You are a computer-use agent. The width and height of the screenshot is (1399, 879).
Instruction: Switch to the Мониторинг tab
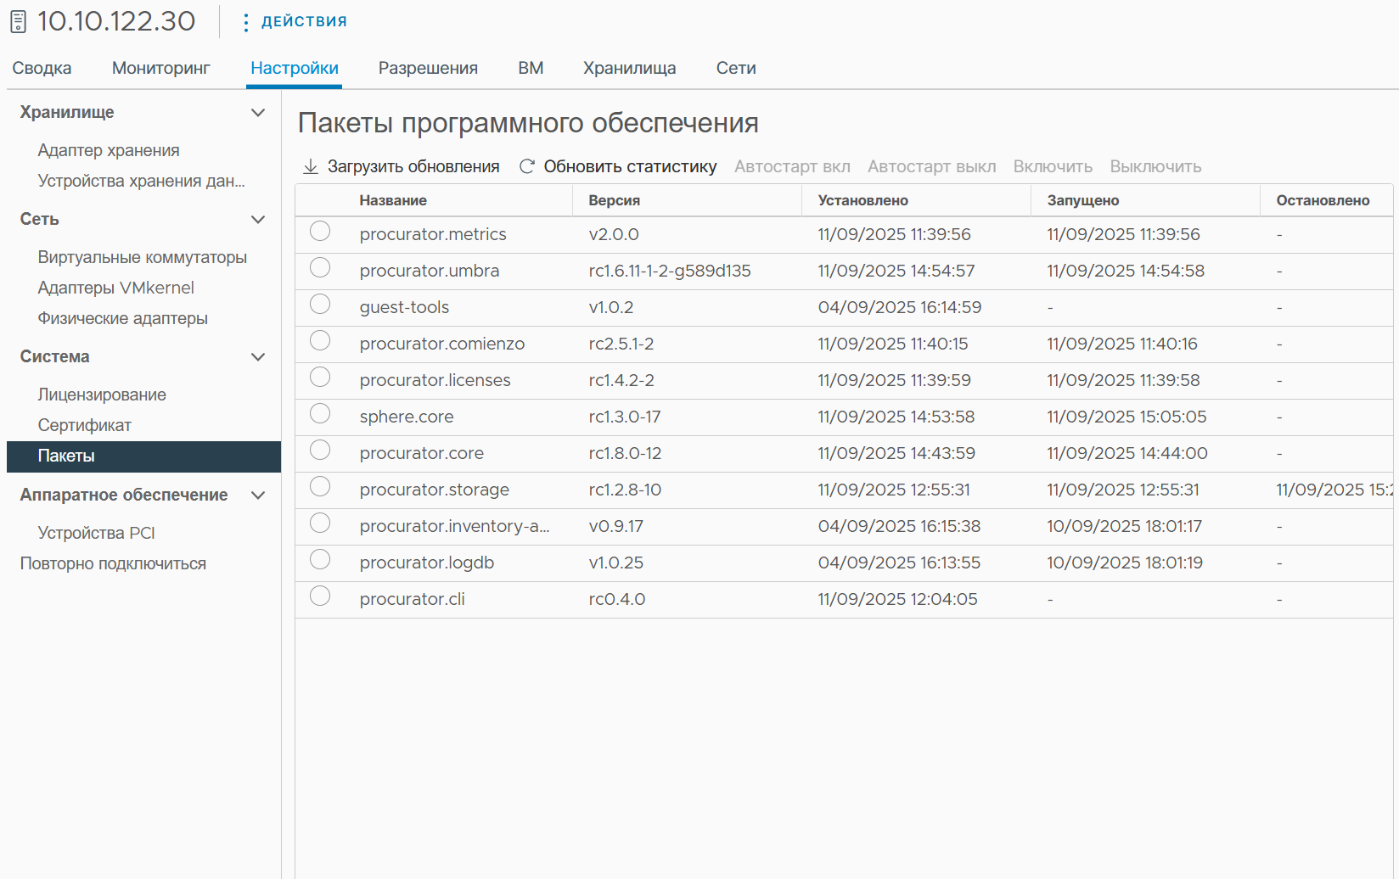click(160, 68)
